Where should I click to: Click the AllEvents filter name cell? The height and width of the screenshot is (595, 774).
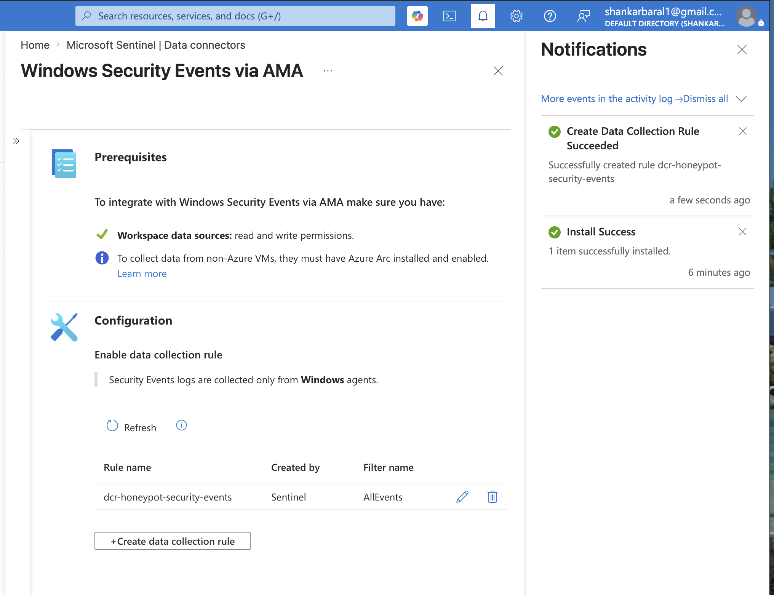[x=383, y=497]
